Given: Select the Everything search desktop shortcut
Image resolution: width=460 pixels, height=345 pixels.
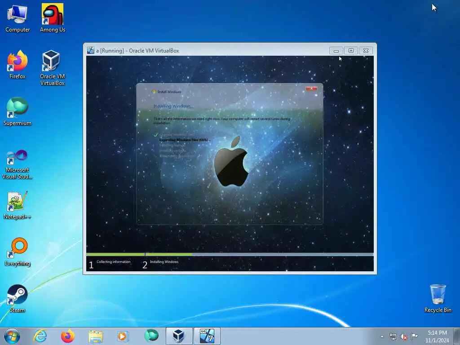Looking at the screenshot, I should 18,252.
